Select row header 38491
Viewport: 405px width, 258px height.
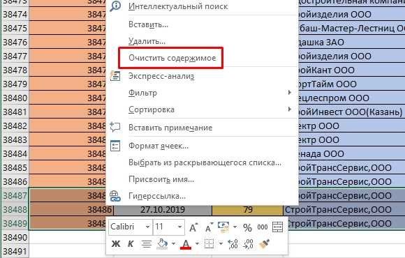pos(15,251)
